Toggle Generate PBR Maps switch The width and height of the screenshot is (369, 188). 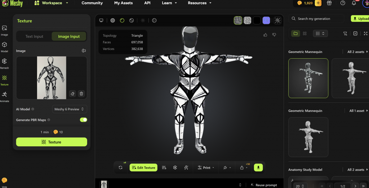pos(83,120)
